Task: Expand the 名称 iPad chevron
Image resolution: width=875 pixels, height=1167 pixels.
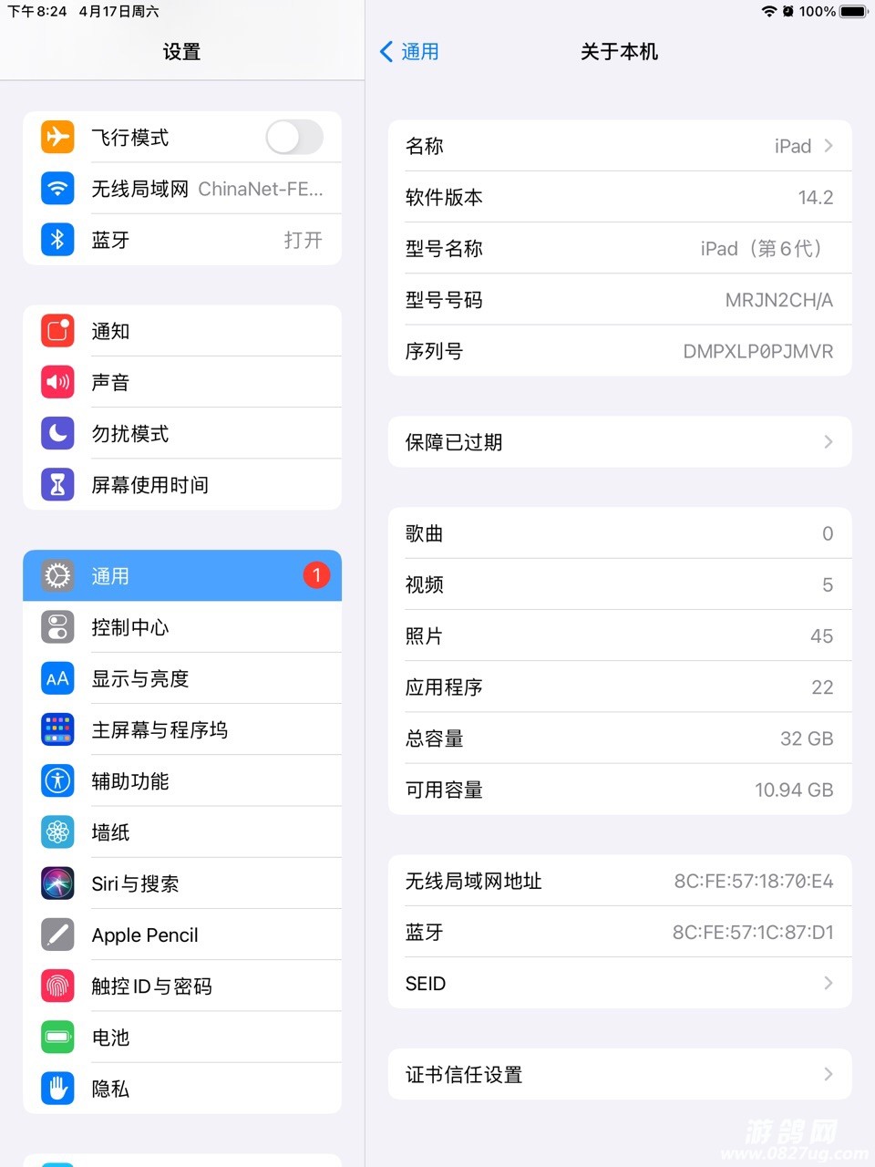Action: pos(828,146)
